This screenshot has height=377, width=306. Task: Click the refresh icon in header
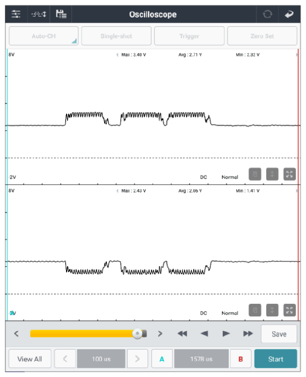click(267, 14)
